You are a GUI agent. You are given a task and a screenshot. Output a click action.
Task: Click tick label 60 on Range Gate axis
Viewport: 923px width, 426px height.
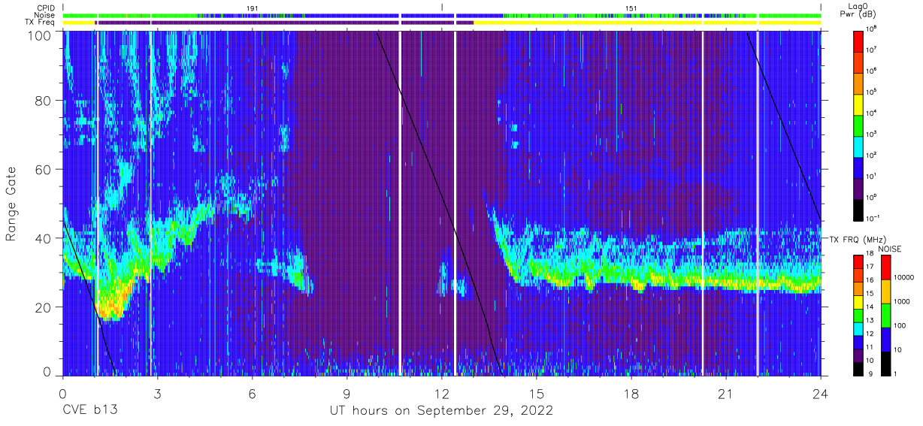click(x=44, y=170)
